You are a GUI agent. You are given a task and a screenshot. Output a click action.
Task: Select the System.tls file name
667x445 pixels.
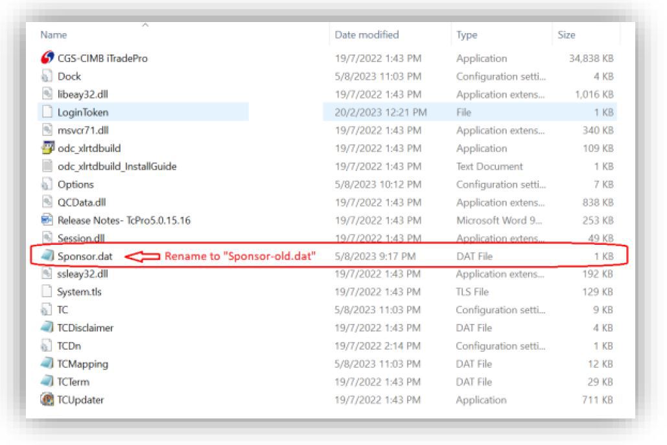[x=79, y=292]
